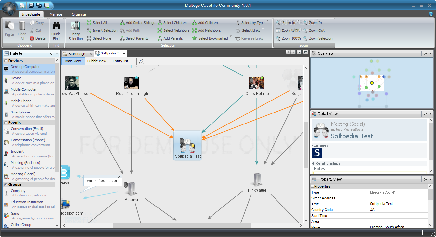Switch to the Manage ribbon tab
436x237 pixels.
coord(56,14)
